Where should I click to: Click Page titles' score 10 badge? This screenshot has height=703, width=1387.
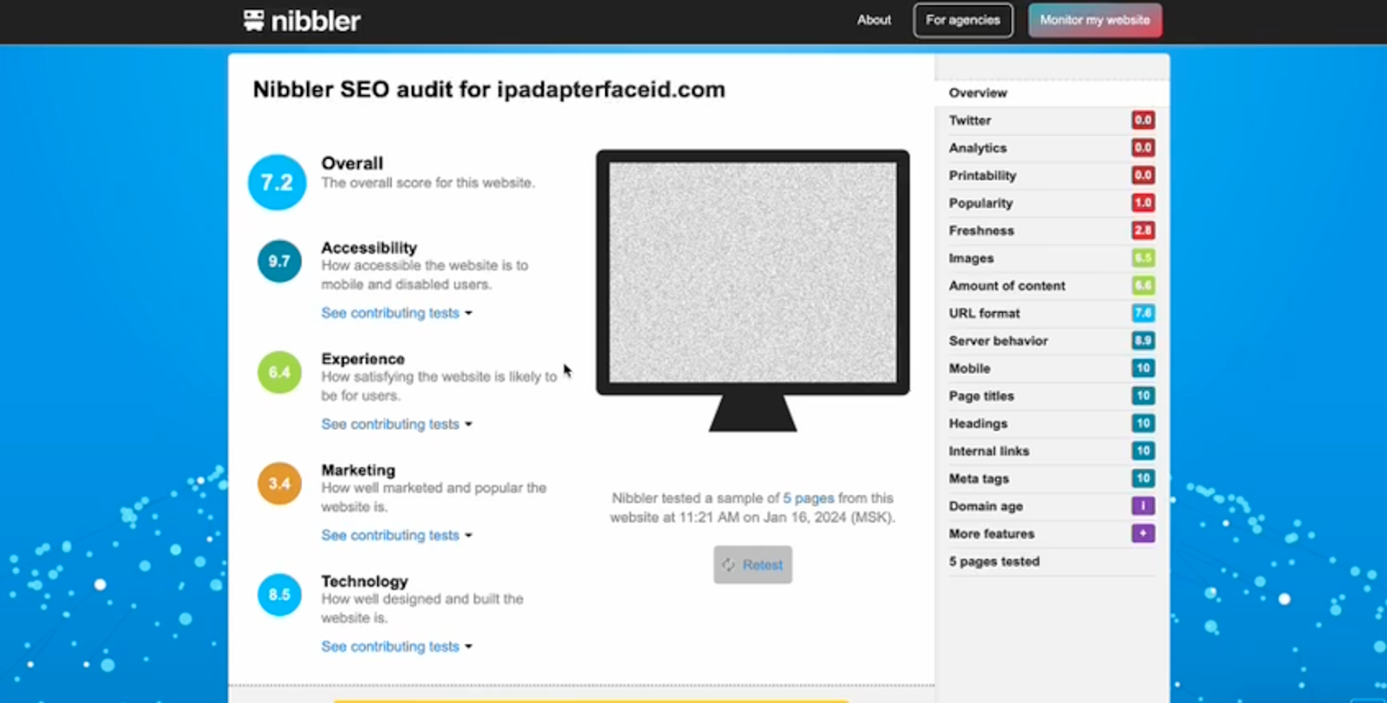click(x=1143, y=396)
